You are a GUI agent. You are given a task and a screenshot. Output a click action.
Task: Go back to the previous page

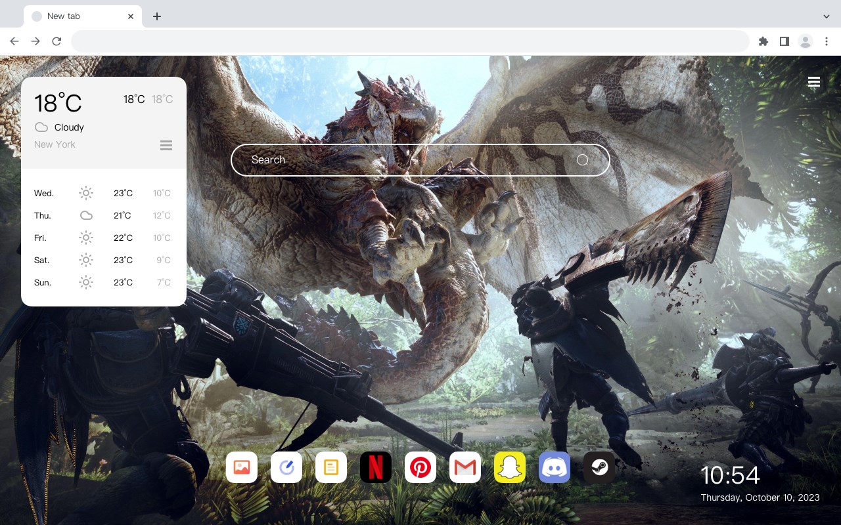[14, 41]
